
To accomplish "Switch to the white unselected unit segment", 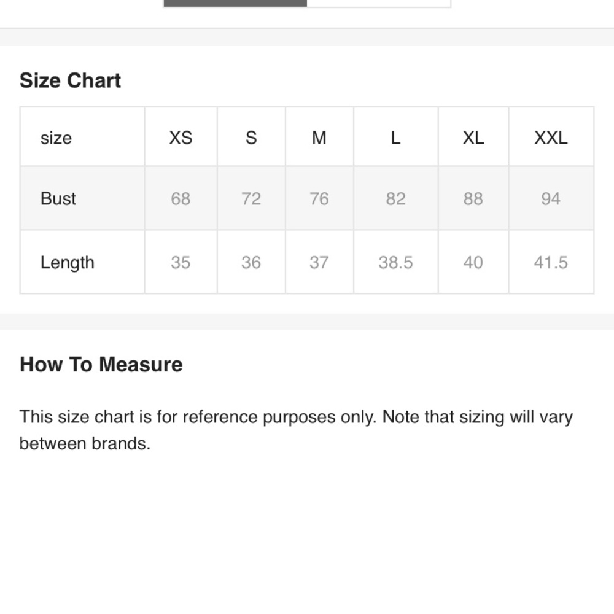I will [378, 3].
